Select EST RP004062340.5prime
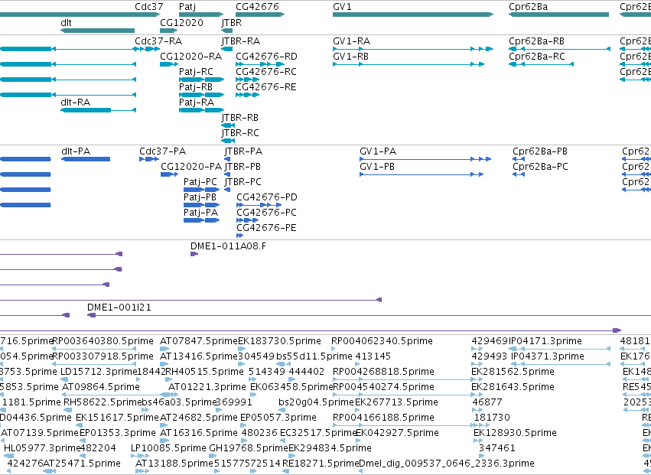The width and height of the screenshot is (651, 475). point(382,341)
